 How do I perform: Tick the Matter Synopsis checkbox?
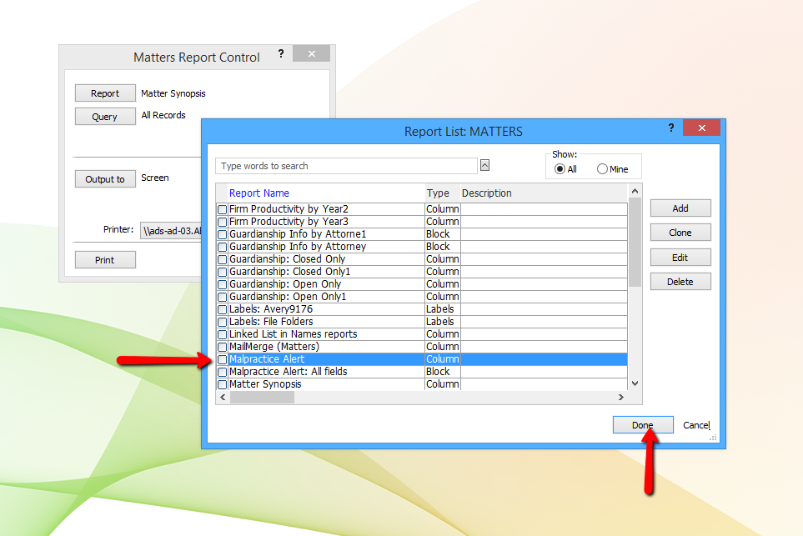[223, 384]
